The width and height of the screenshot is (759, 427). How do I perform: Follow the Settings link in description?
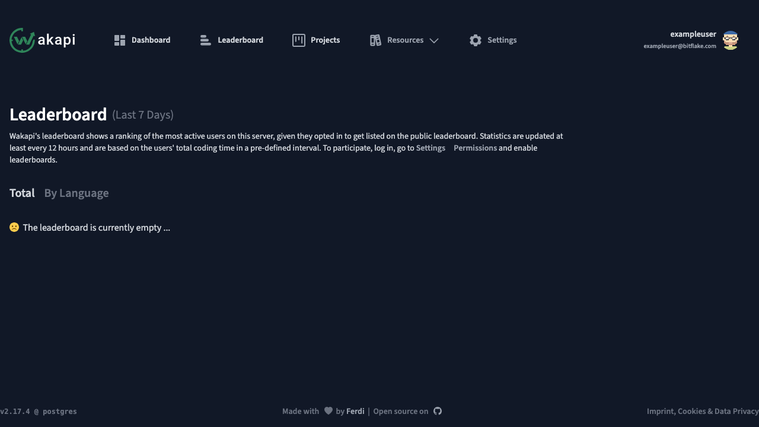tap(430, 148)
